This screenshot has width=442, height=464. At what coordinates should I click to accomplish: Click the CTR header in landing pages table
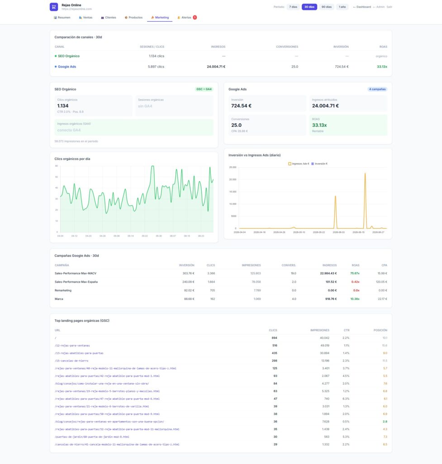click(x=347, y=330)
